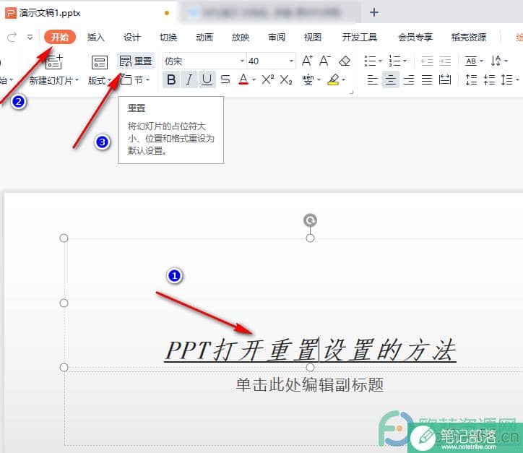
Task: Clear formatting with the eraser icon
Action: click(x=345, y=61)
